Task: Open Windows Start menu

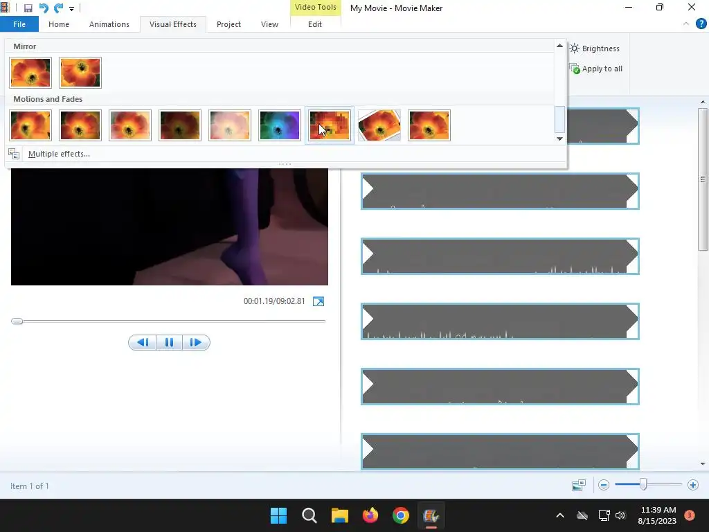Action: click(278, 515)
